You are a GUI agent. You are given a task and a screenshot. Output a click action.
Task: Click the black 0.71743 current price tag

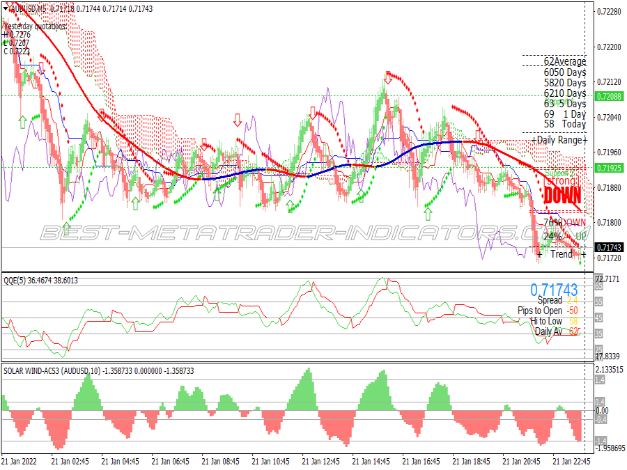(x=609, y=248)
